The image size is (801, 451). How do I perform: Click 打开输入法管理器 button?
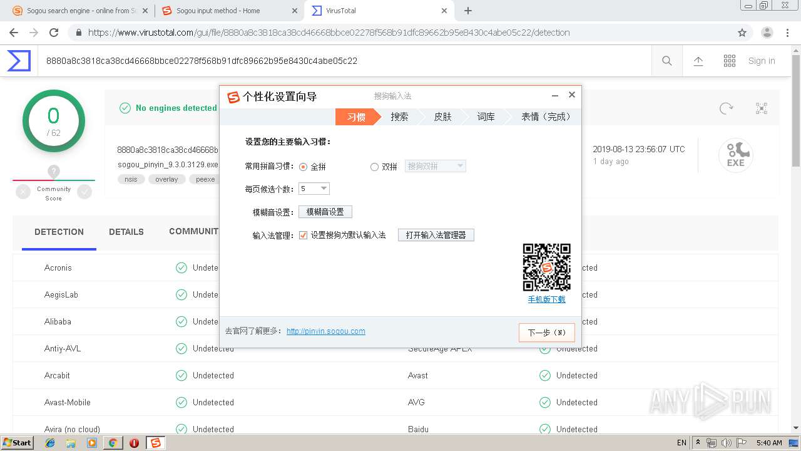(x=436, y=236)
